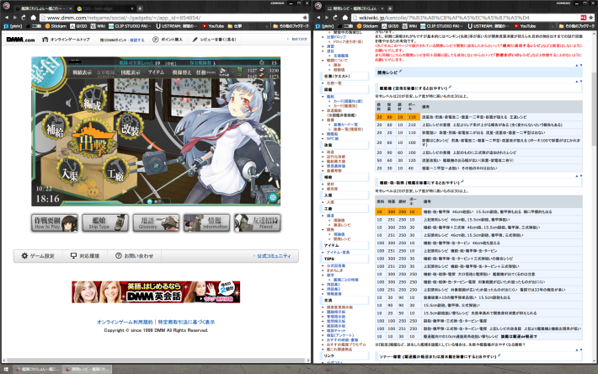Open USTREAM bookmark in right browser
This screenshot has width=598, height=374.
coord(488,26)
